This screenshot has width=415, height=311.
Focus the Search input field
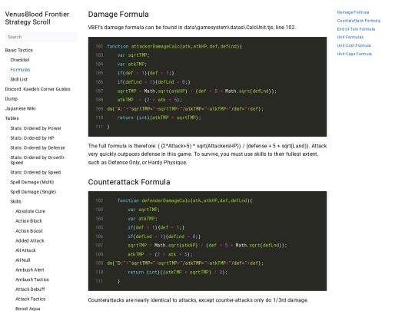[x=41, y=37]
